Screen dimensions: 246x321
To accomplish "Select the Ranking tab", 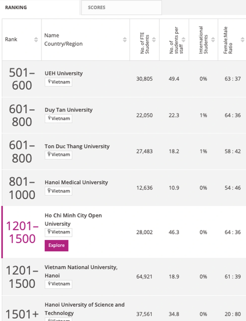I will [x=16, y=7].
